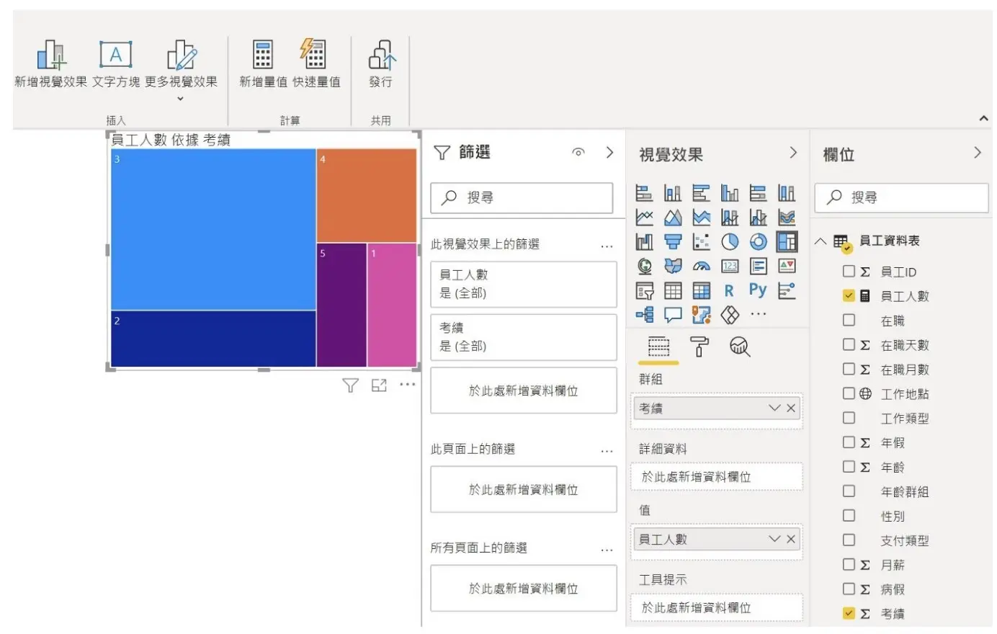Screen dimensions: 997x634
Task: Check the 在職 field checkbox
Action: tap(849, 320)
